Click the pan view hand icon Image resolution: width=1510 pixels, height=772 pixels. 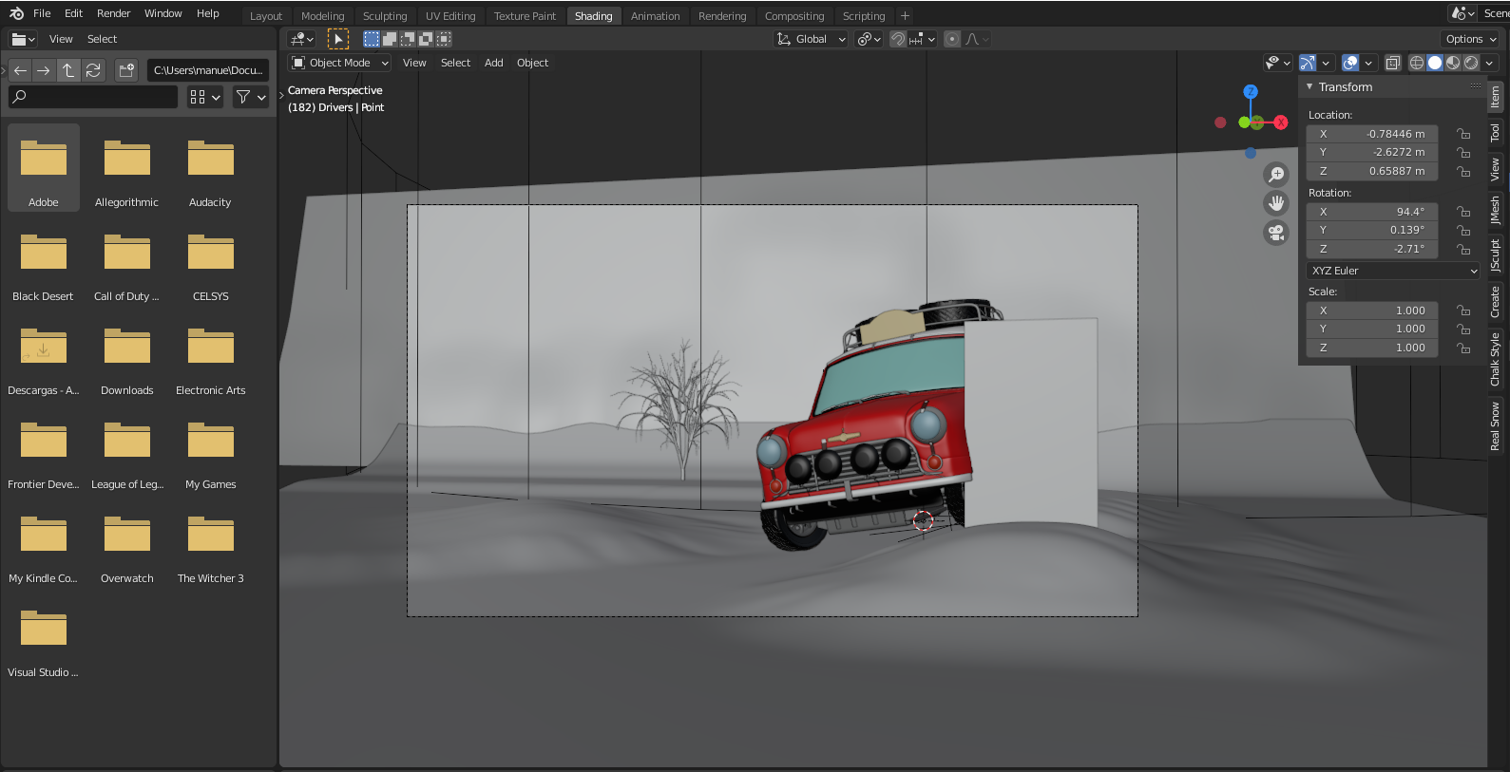[x=1276, y=203]
